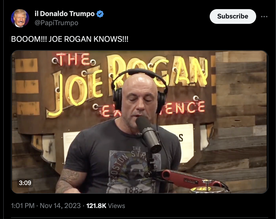
Task: Click the blue verified checkmark badge
Action: click(100, 14)
